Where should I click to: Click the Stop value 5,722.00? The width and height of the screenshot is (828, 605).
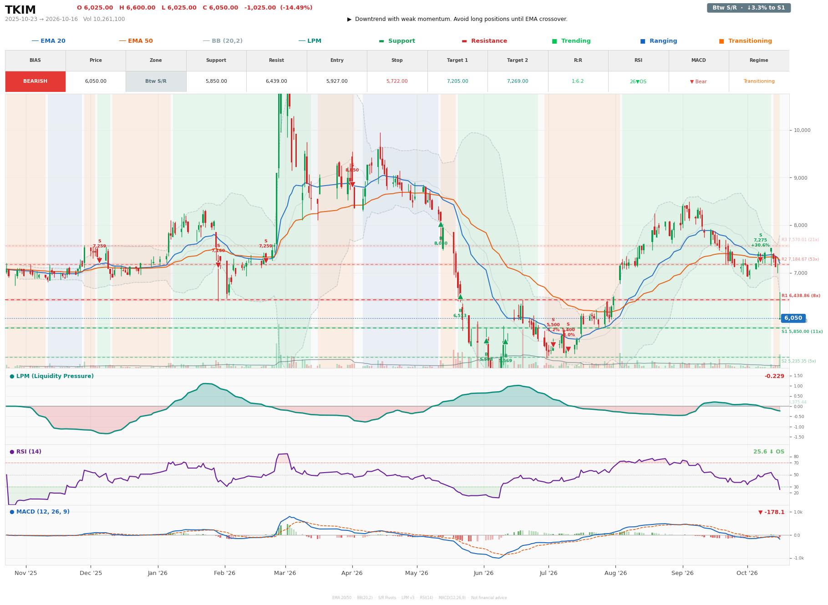pos(397,81)
